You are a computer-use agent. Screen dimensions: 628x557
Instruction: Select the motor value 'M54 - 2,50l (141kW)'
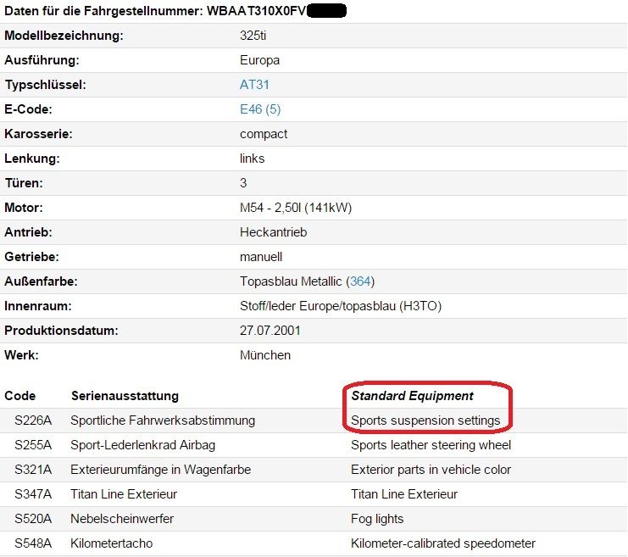296,208
